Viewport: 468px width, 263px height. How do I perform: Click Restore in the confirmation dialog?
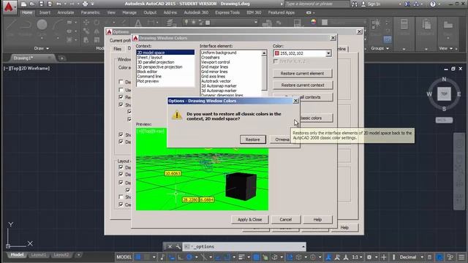[252, 140]
